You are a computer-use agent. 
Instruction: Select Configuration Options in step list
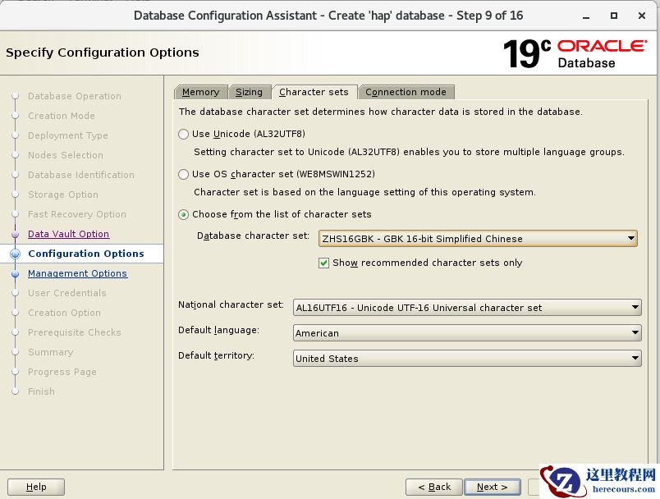click(x=86, y=254)
